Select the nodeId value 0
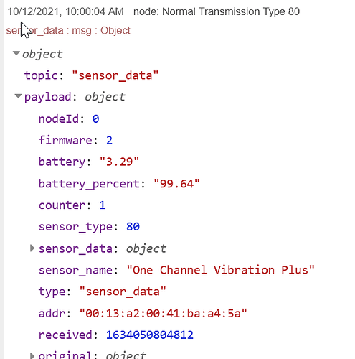Image resolution: width=355 pixels, height=359 pixels. tap(95, 119)
